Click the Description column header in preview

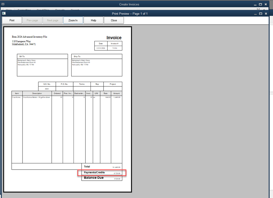(x=37, y=93)
